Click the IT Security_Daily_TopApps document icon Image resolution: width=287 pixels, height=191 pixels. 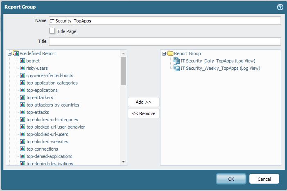176,60
